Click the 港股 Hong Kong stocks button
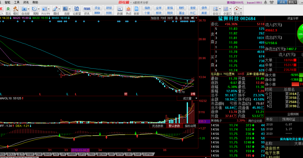303x158 pixels. (x=193, y=8)
